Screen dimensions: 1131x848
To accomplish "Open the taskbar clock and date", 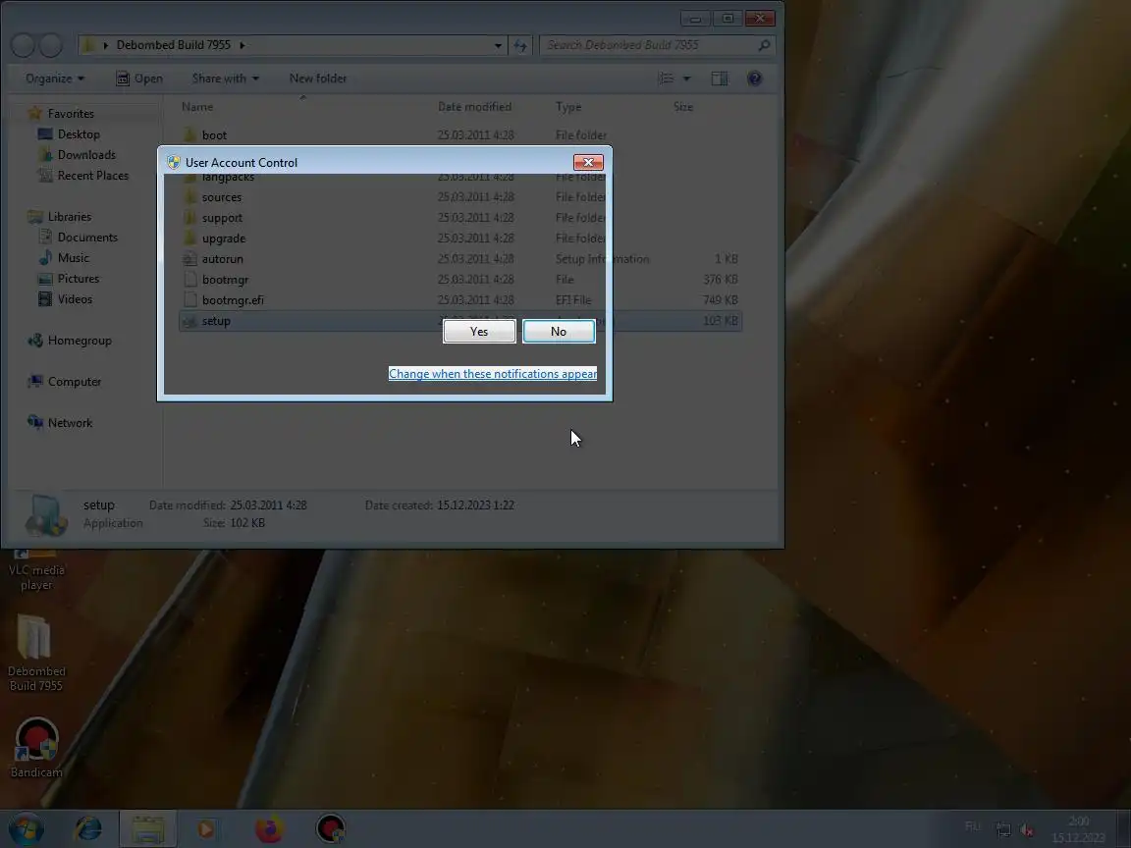I will [1078, 829].
